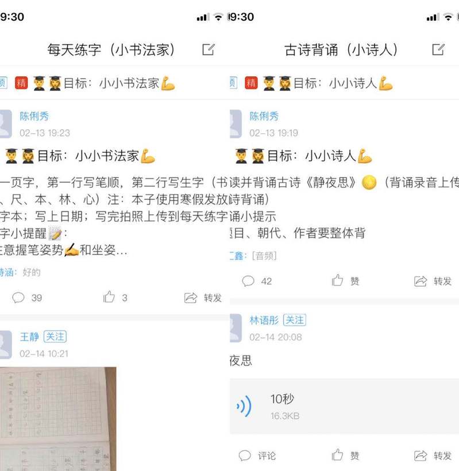
Task: Open 林语彤 user profile name
Action: pos(264,320)
